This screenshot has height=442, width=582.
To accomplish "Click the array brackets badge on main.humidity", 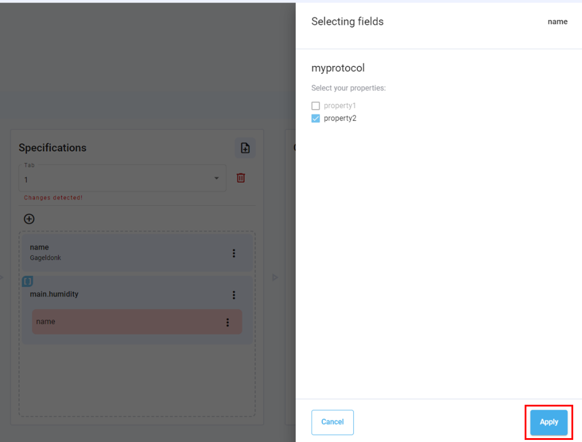I will coord(27,281).
